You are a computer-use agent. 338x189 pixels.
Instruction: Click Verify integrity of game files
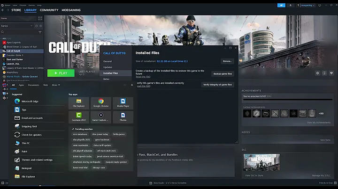click(218, 85)
